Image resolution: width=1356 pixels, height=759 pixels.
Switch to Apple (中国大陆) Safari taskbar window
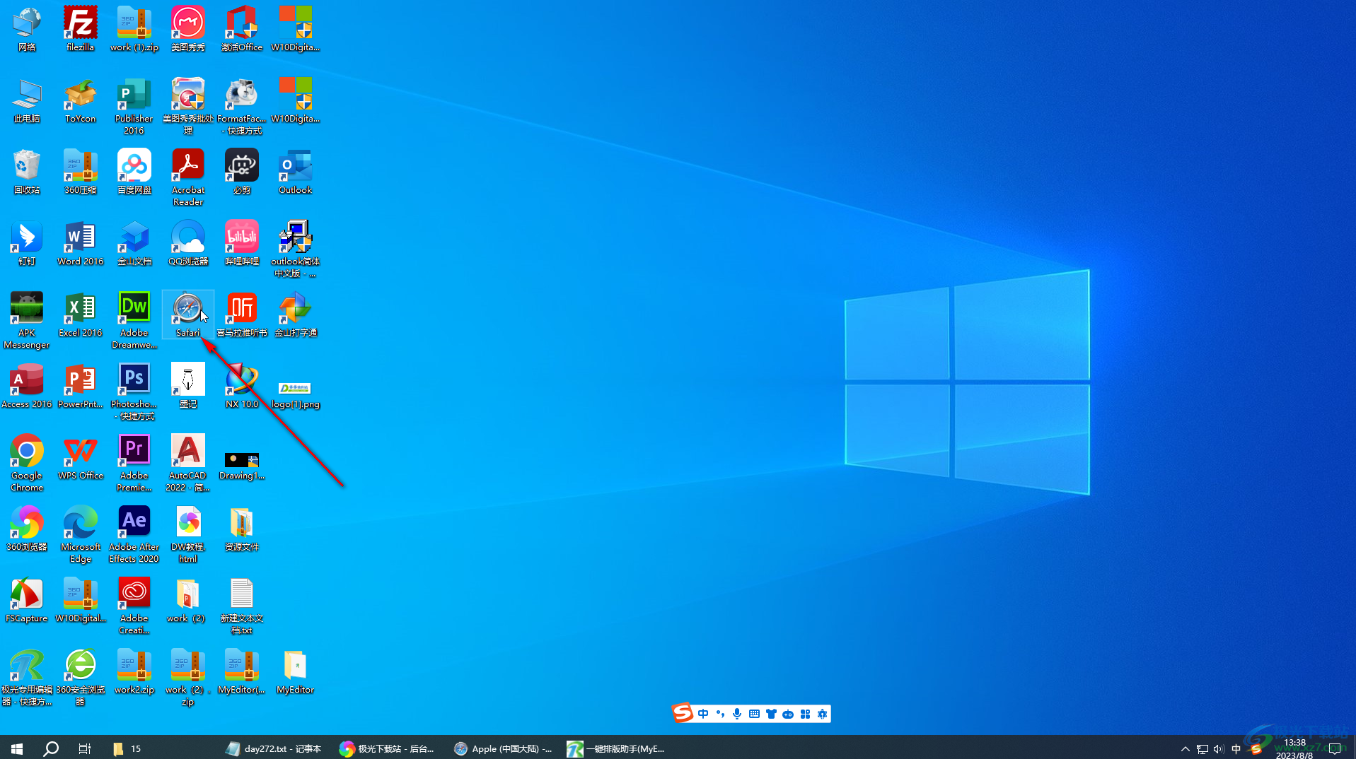click(x=502, y=748)
